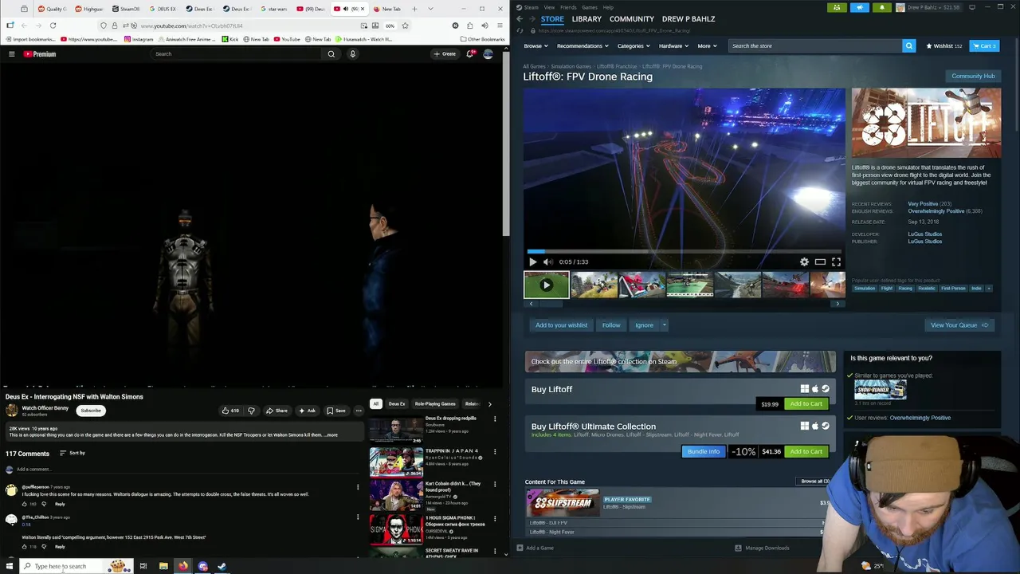Expand the Steam Browse dropdown
This screenshot has height=574, width=1020.
[x=535, y=45]
